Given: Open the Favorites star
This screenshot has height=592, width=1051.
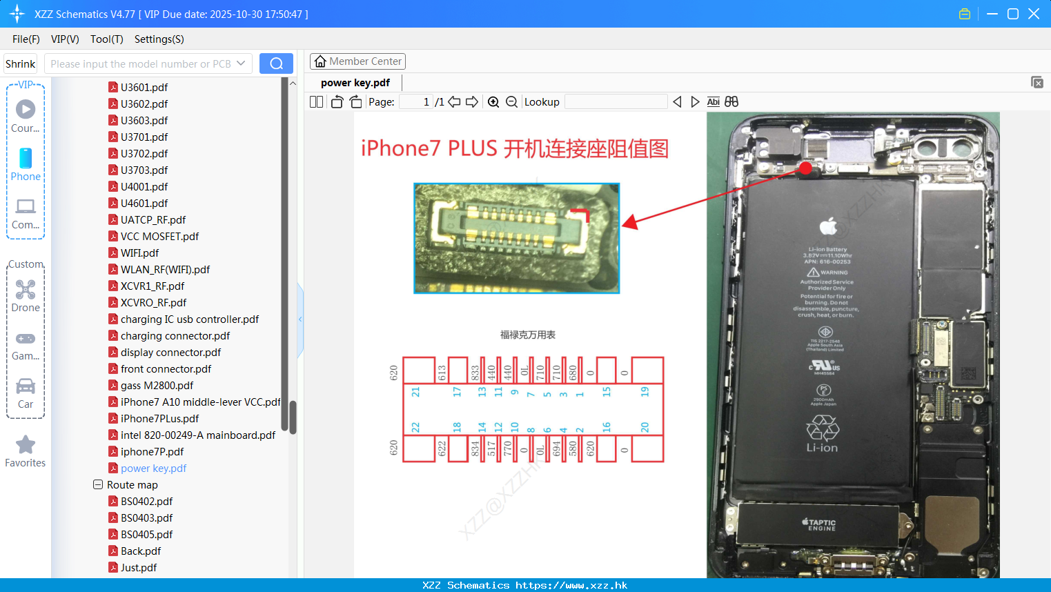Looking at the screenshot, I should click(x=26, y=452).
